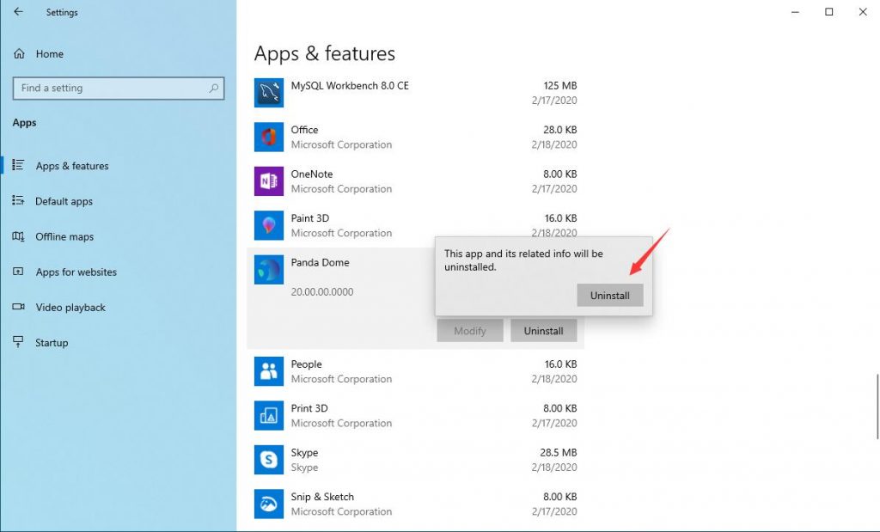Screen dimensions: 880x532
Task: Click the MySQL Workbench app icon
Action: tap(269, 93)
